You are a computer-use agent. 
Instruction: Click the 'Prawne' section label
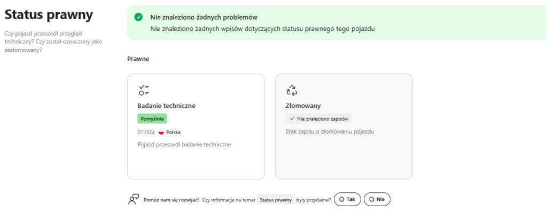click(x=138, y=59)
